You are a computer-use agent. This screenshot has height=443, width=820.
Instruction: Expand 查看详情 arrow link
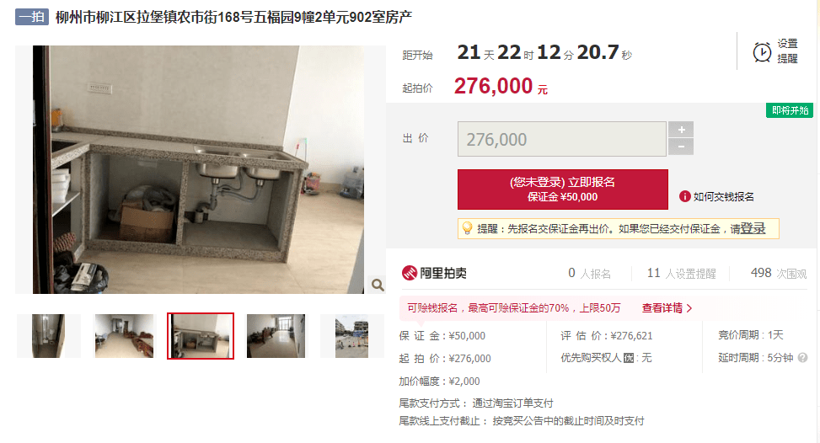[x=667, y=308]
